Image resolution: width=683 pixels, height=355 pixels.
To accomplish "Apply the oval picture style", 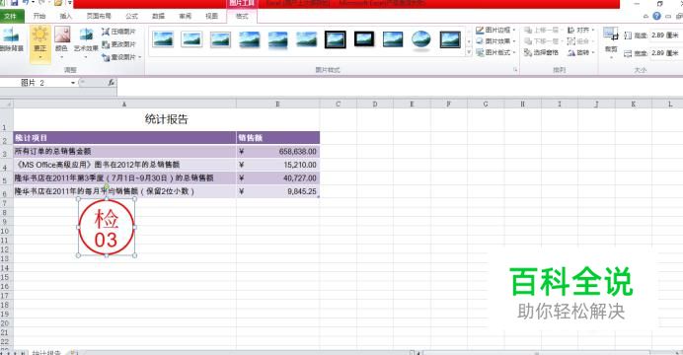I will [x=421, y=39].
